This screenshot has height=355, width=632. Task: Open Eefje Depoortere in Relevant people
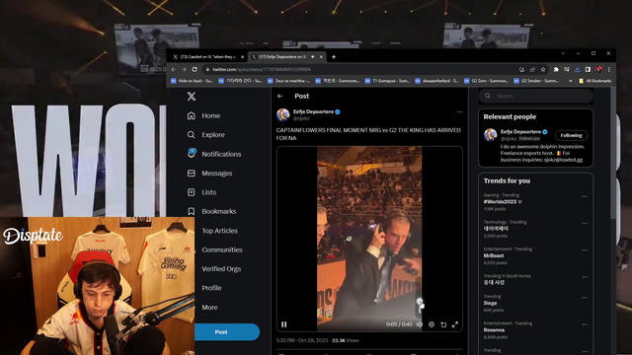[520, 131]
